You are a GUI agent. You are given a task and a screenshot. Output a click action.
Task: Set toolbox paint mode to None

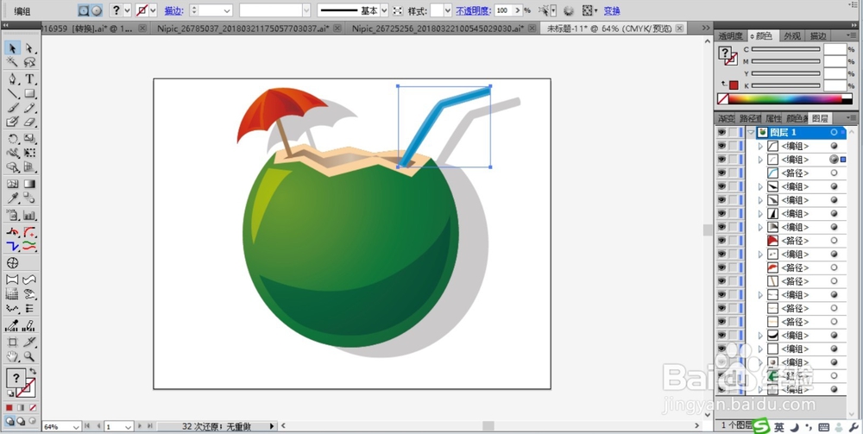33,407
